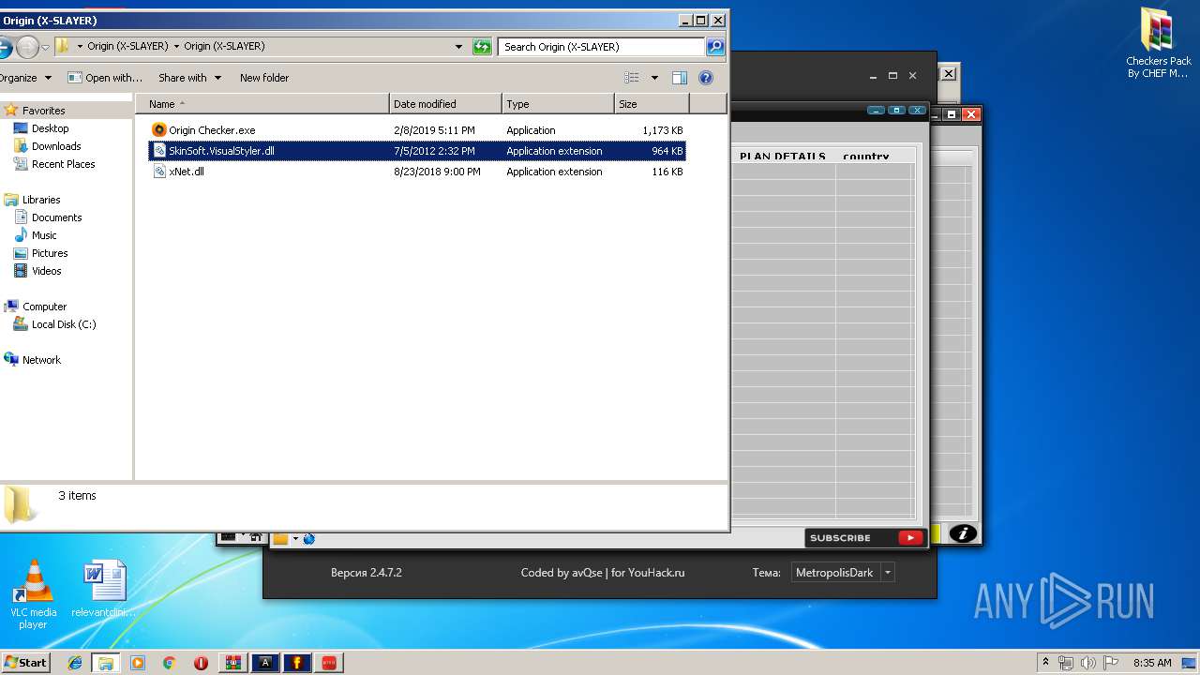Open the Start menu
The height and width of the screenshot is (675, 1200).
pos(25,662)
